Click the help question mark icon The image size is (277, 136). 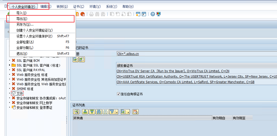pos(153,14)
